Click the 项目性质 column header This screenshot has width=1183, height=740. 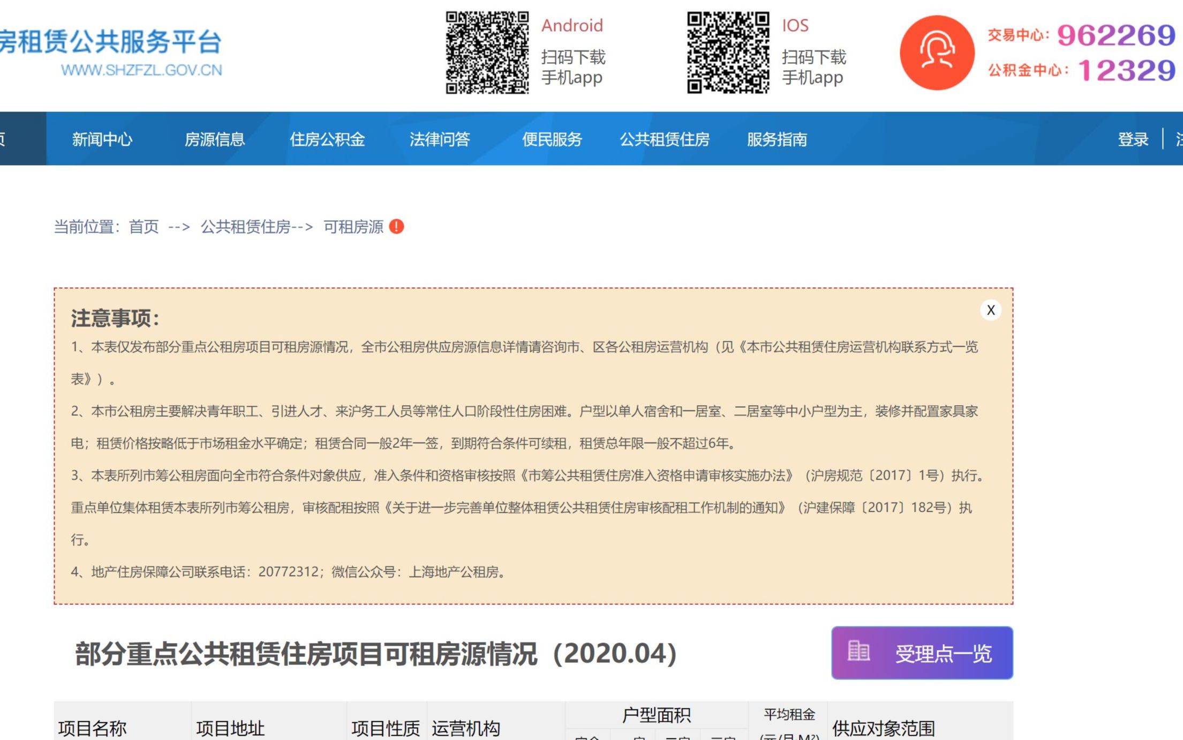(386, 728)
